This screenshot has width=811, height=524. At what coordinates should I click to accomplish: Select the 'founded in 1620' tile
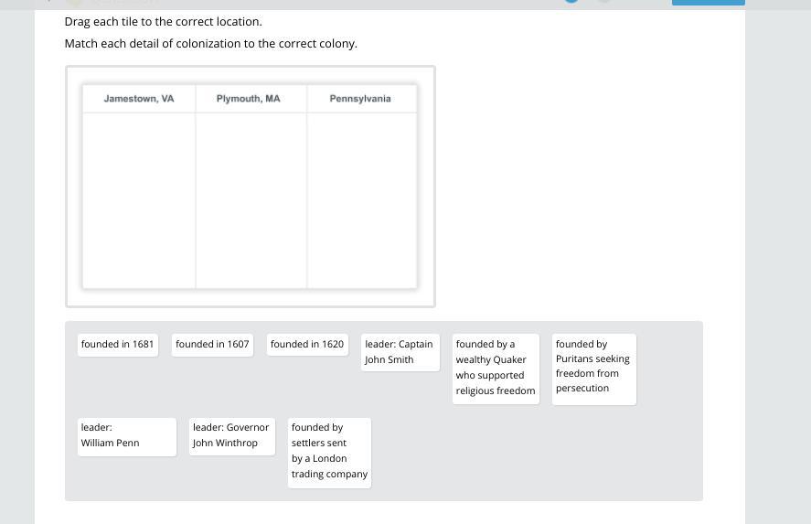point(307,345)
